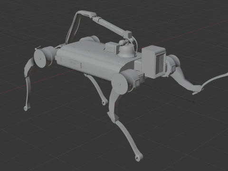This screenshot has width=228, height=171.
Task: Select the foot of the nearest front leg
Action: click(139, 158)
